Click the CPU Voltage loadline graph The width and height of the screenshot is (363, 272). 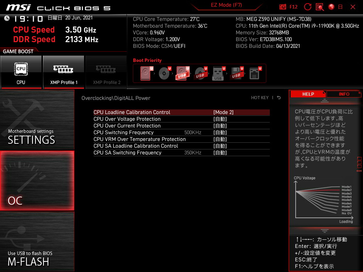pyautogui.click(x=324, y=200)
